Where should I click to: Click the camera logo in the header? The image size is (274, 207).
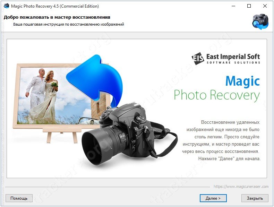point(260,21)
